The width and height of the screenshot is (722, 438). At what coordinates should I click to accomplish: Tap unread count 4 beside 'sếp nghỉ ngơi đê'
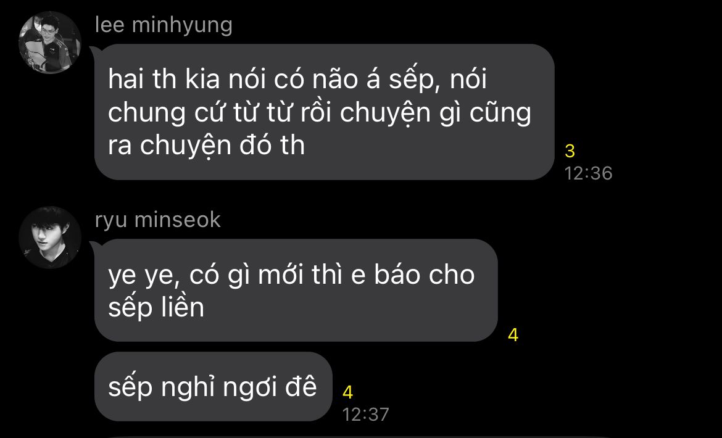coord(347,392)
